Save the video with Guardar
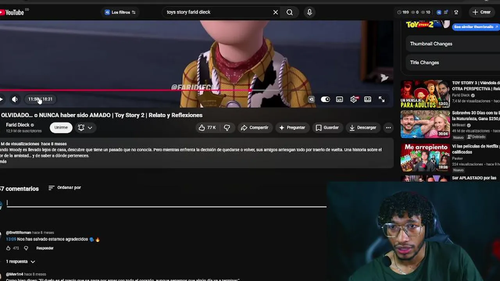Image resolution: width=500 pixels, height=281 pixels. tap(327, 128)
